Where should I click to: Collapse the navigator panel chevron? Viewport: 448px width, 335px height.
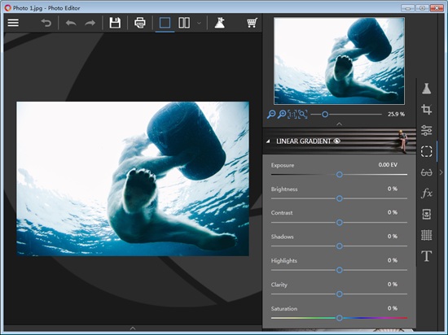click(339, 124)
